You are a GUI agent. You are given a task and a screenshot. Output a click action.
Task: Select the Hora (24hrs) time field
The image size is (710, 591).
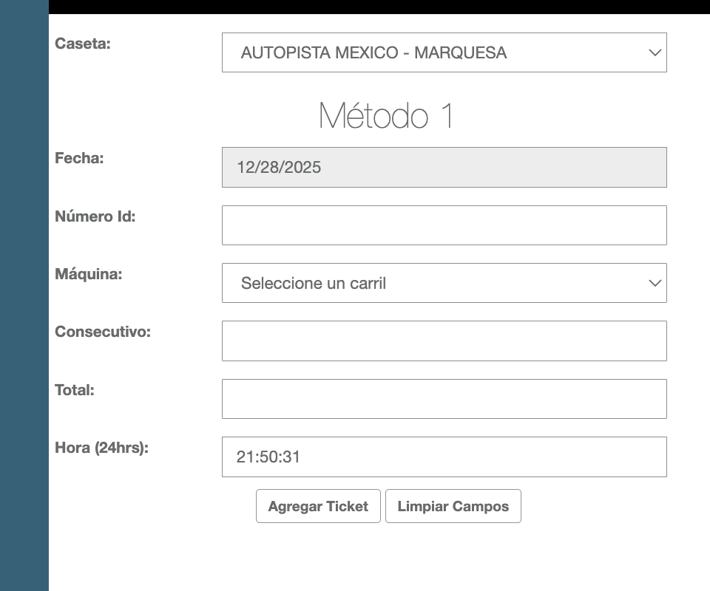(444, 457)
